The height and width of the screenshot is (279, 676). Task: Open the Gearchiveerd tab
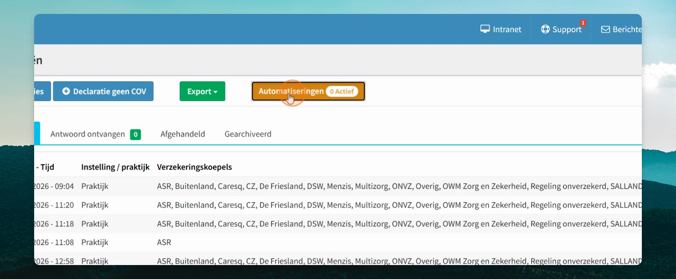pyautogui.click(x=248, y=134)
